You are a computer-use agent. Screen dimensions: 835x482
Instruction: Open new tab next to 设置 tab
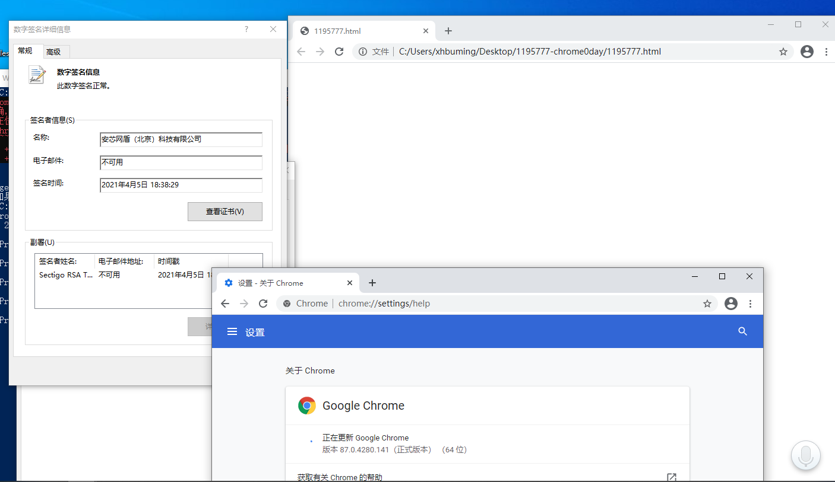pos(372,283)
